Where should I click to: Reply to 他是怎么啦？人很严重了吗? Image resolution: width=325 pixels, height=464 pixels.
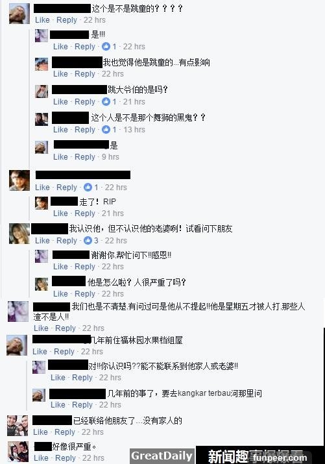[x=85, y=293]
